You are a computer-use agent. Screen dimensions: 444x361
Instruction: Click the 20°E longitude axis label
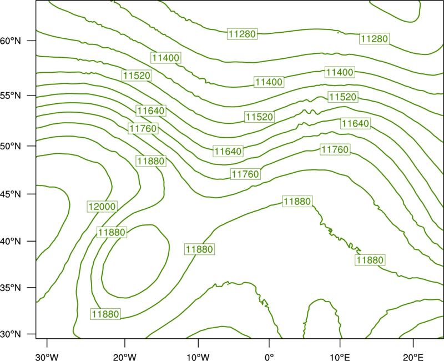tap(413, 357)
